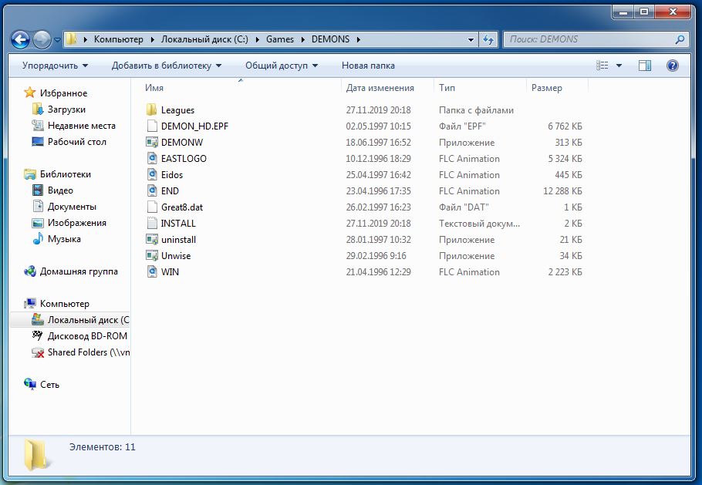Click the Папка с файлами type cell
Image resolution: width=702 pixels, height=485 pixels.
coord(476,110)
